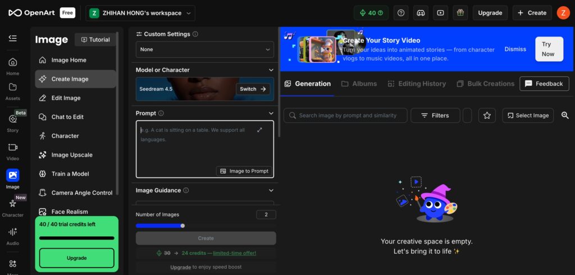Open the Discord community icon
575x275 pixels.
[x=421, y=13]
